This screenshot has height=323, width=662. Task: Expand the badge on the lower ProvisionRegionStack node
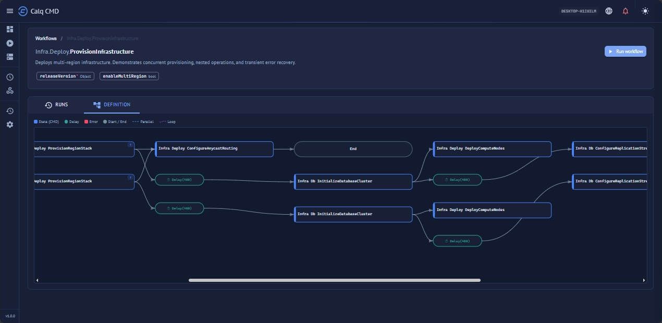tap(130, 177)
